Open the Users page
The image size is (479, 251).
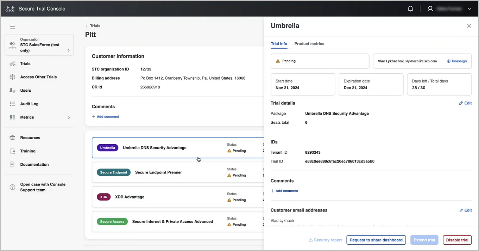click(26, 91)
